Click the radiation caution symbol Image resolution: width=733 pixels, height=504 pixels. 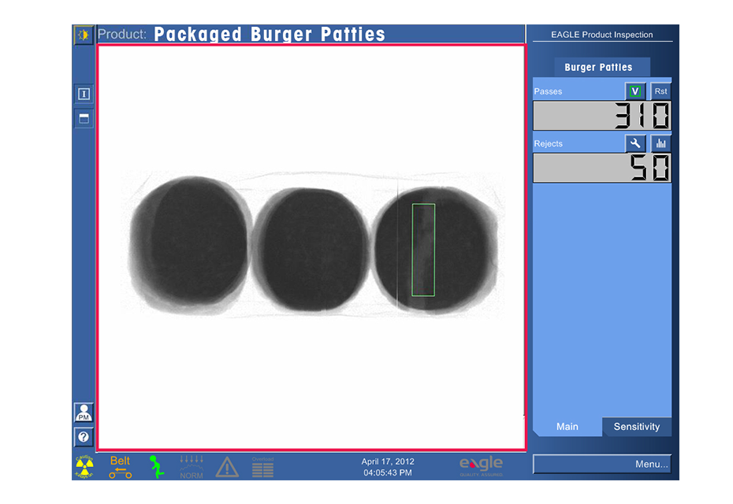tap(83, 465)
